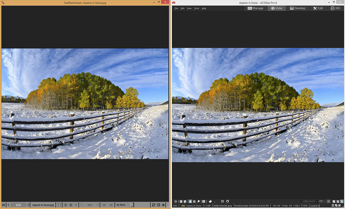Open the File menu in ACDSee
The width and height of the screenshot is (345, 209).
click(x=176, y=8)
